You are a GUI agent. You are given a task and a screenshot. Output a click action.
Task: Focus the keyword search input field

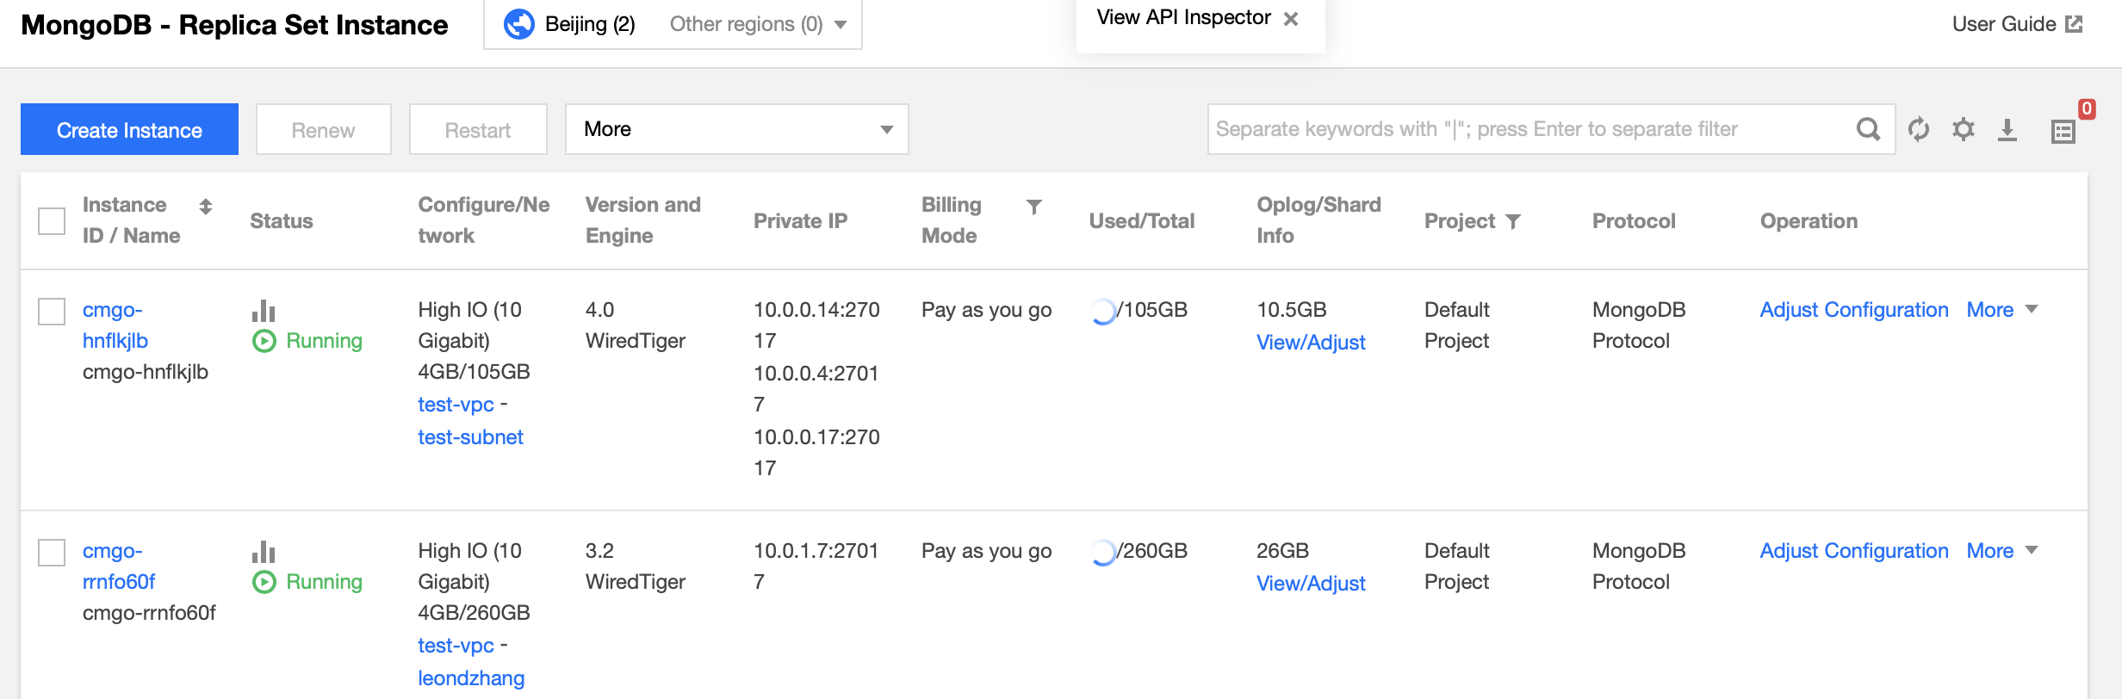tap(1524, 129)
